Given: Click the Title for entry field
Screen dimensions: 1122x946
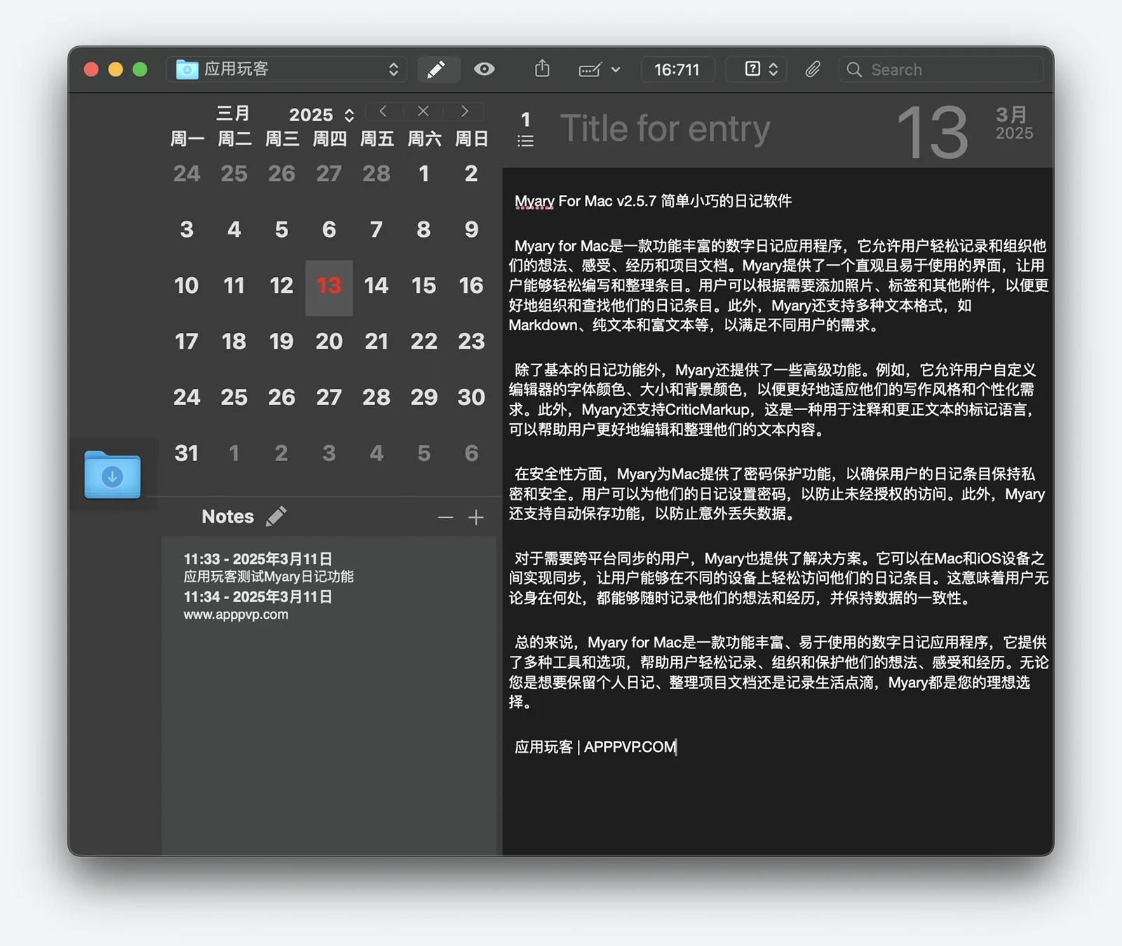Looking at the screenshot, I should click(x=665, y=129).
